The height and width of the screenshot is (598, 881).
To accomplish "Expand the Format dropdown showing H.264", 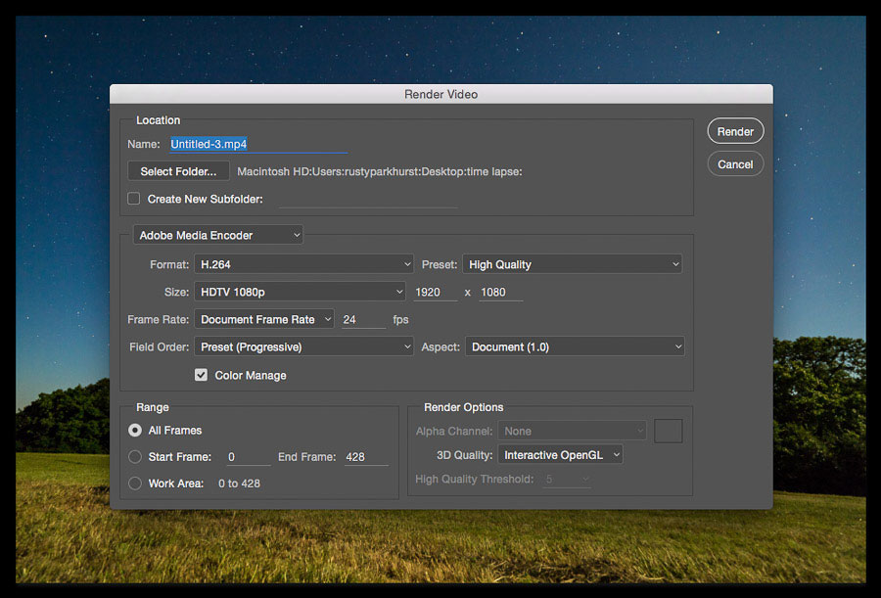I will pyautogui.click(x=303, y=264).
